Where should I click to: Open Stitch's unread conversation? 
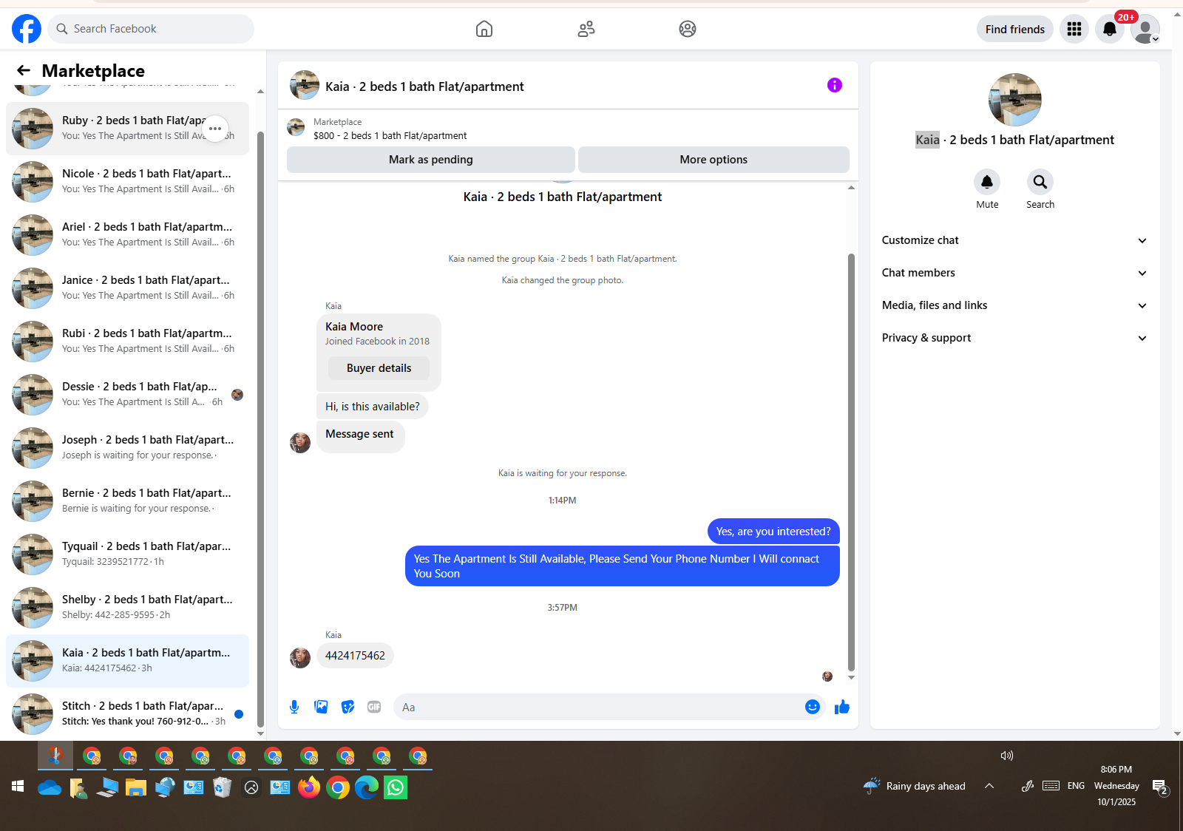click(x=127, y=714)
